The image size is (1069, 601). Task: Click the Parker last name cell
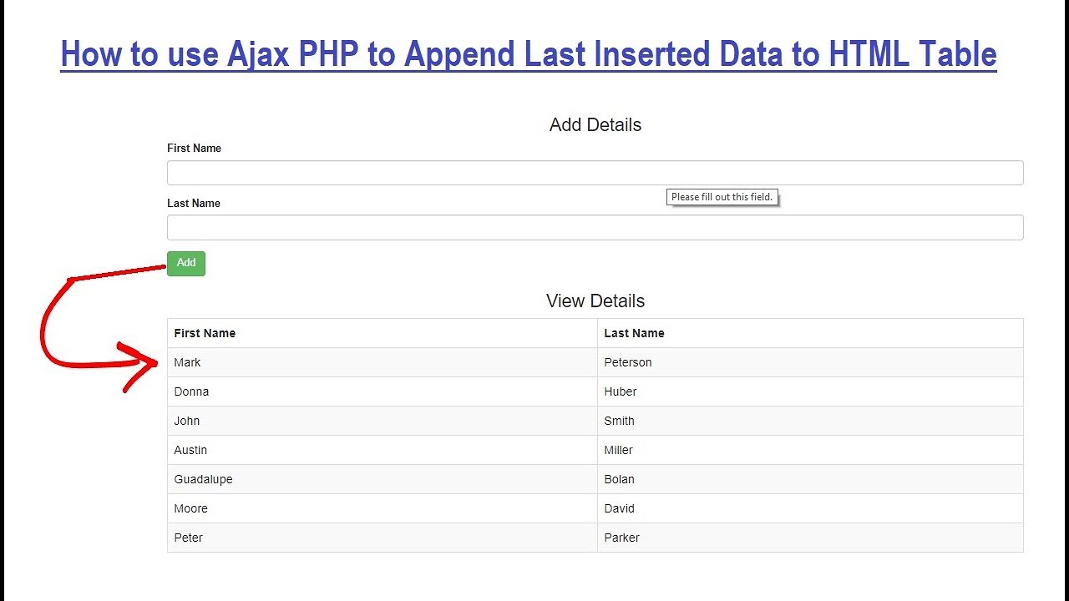622,538
